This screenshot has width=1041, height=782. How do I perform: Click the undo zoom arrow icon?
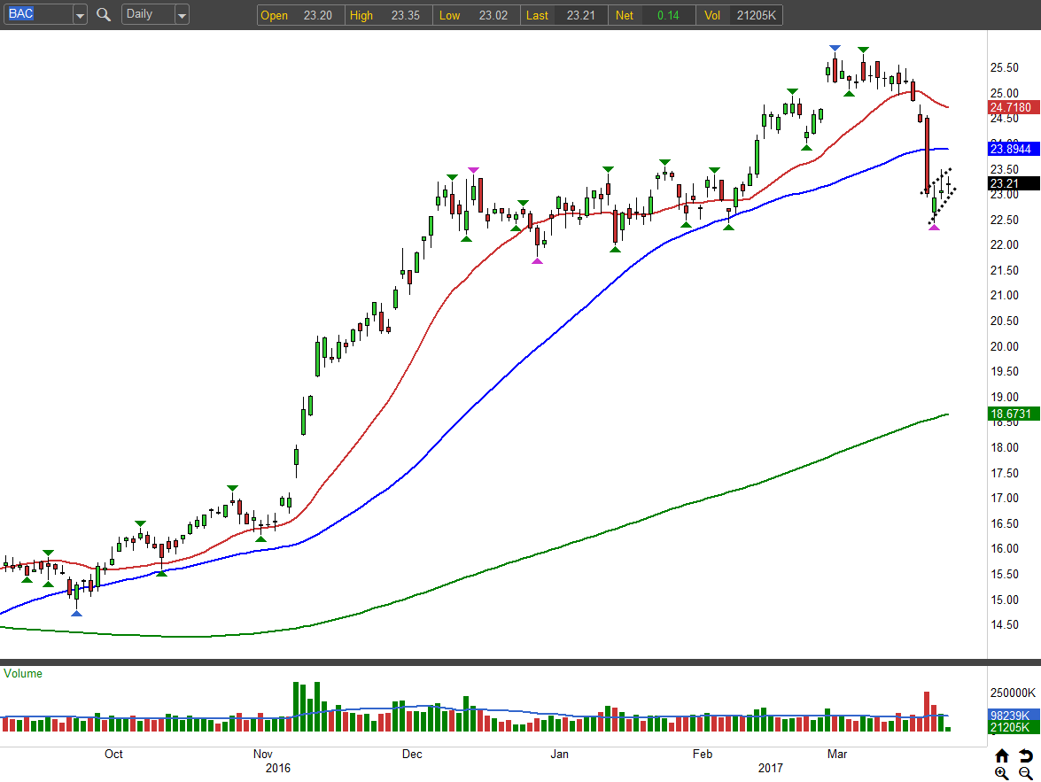coord(1026,755)
